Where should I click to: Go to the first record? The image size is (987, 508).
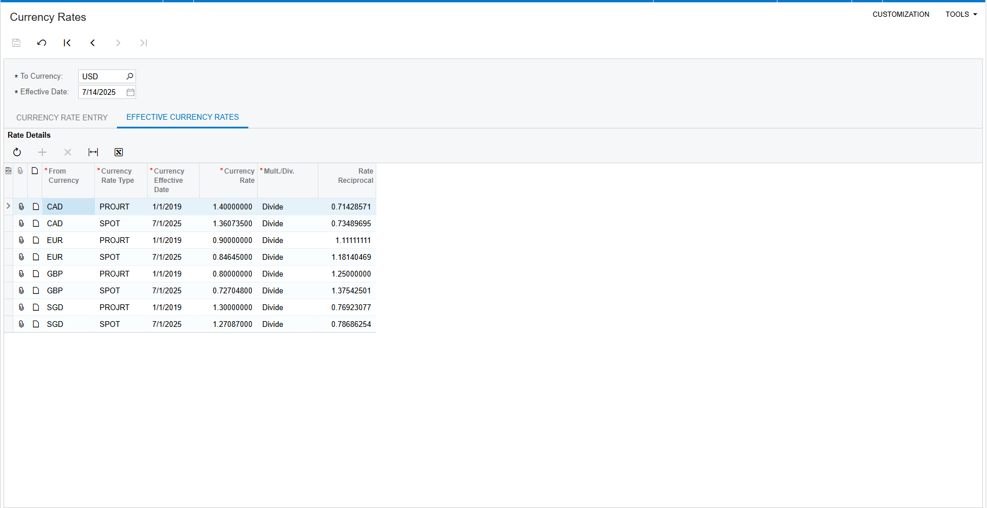coord(67,43)
